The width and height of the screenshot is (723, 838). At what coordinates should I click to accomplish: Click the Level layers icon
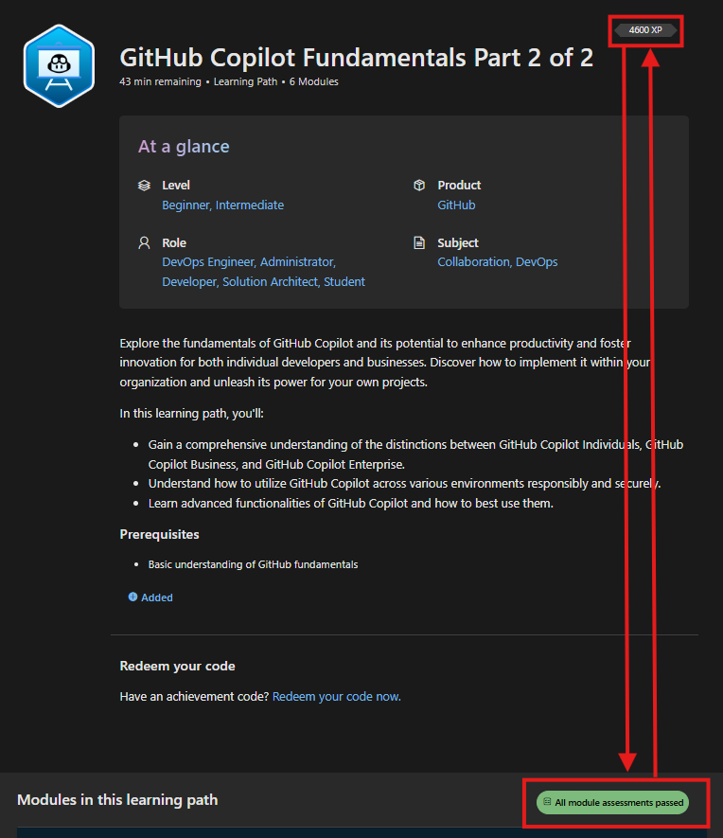(144, 186)
